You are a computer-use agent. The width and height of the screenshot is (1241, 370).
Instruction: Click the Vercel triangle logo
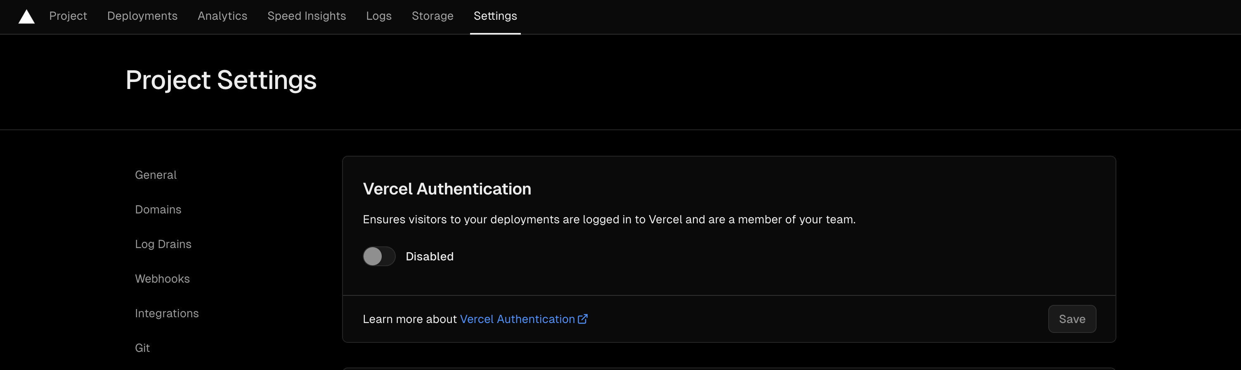26,16
